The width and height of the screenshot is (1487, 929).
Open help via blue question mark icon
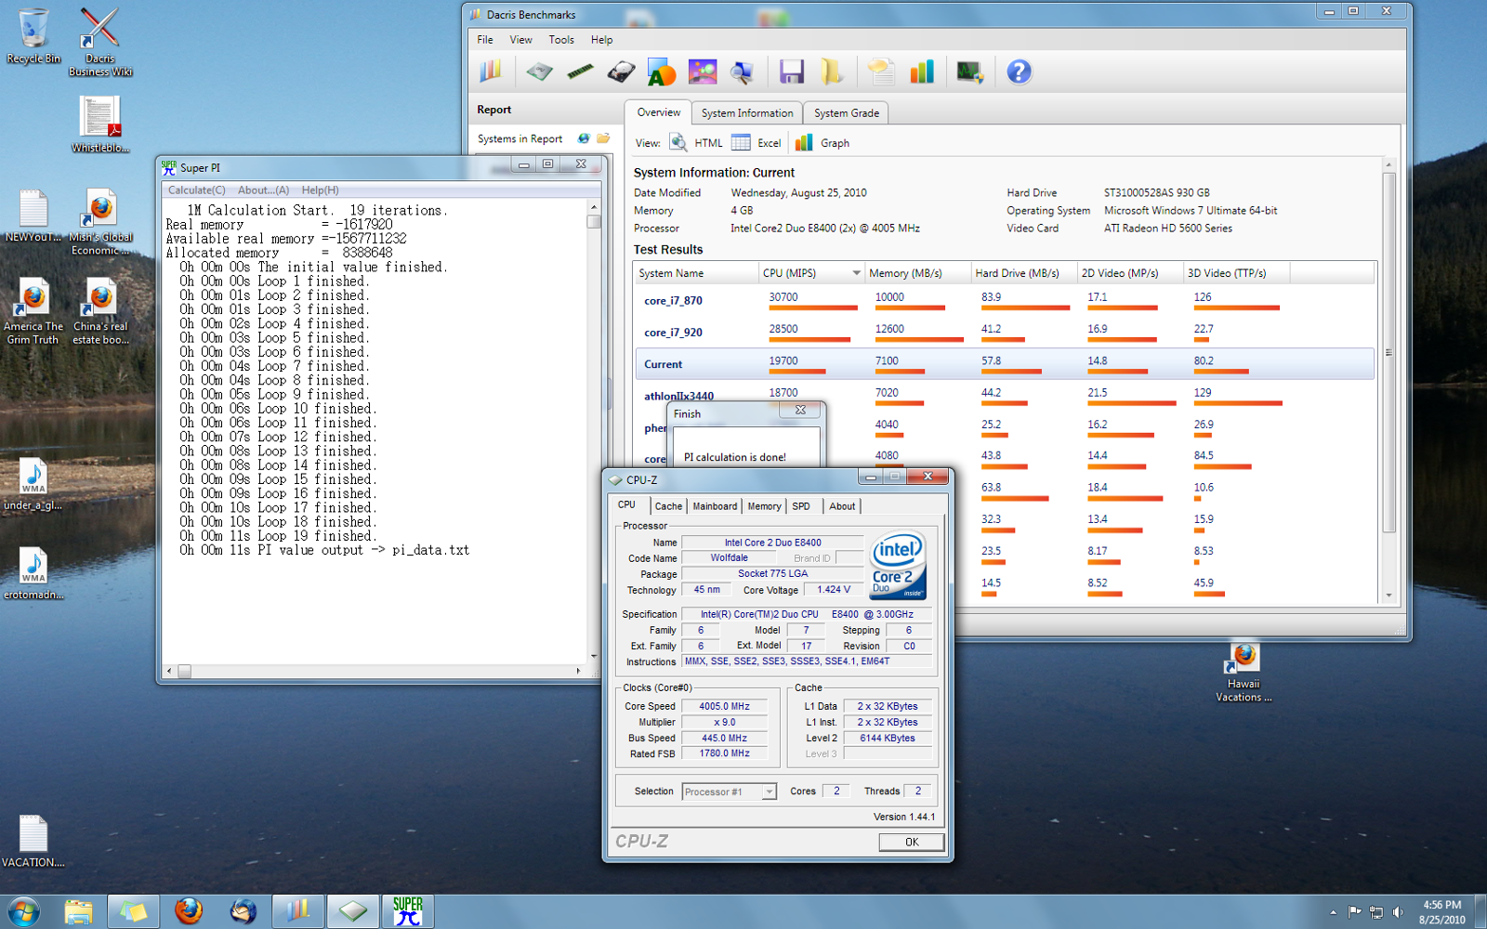click(x=1019, y=72)
